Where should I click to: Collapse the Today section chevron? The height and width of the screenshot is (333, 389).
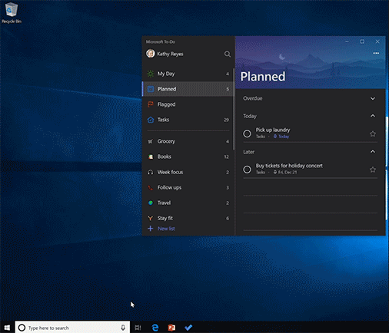click(373, 116)
